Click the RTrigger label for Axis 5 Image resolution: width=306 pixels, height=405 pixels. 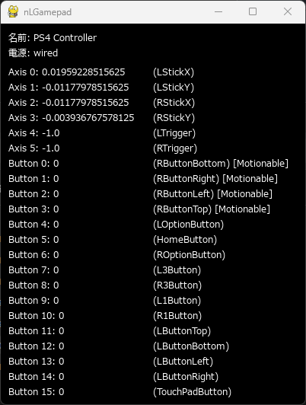click(x=175, y=148)
